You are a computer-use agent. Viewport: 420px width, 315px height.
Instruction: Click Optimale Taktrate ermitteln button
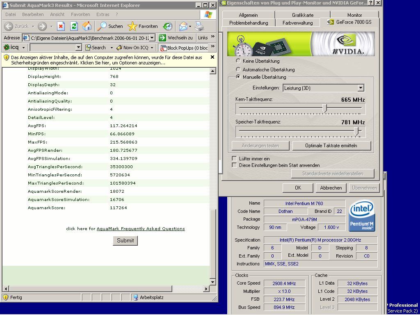(x=331, y=146)
